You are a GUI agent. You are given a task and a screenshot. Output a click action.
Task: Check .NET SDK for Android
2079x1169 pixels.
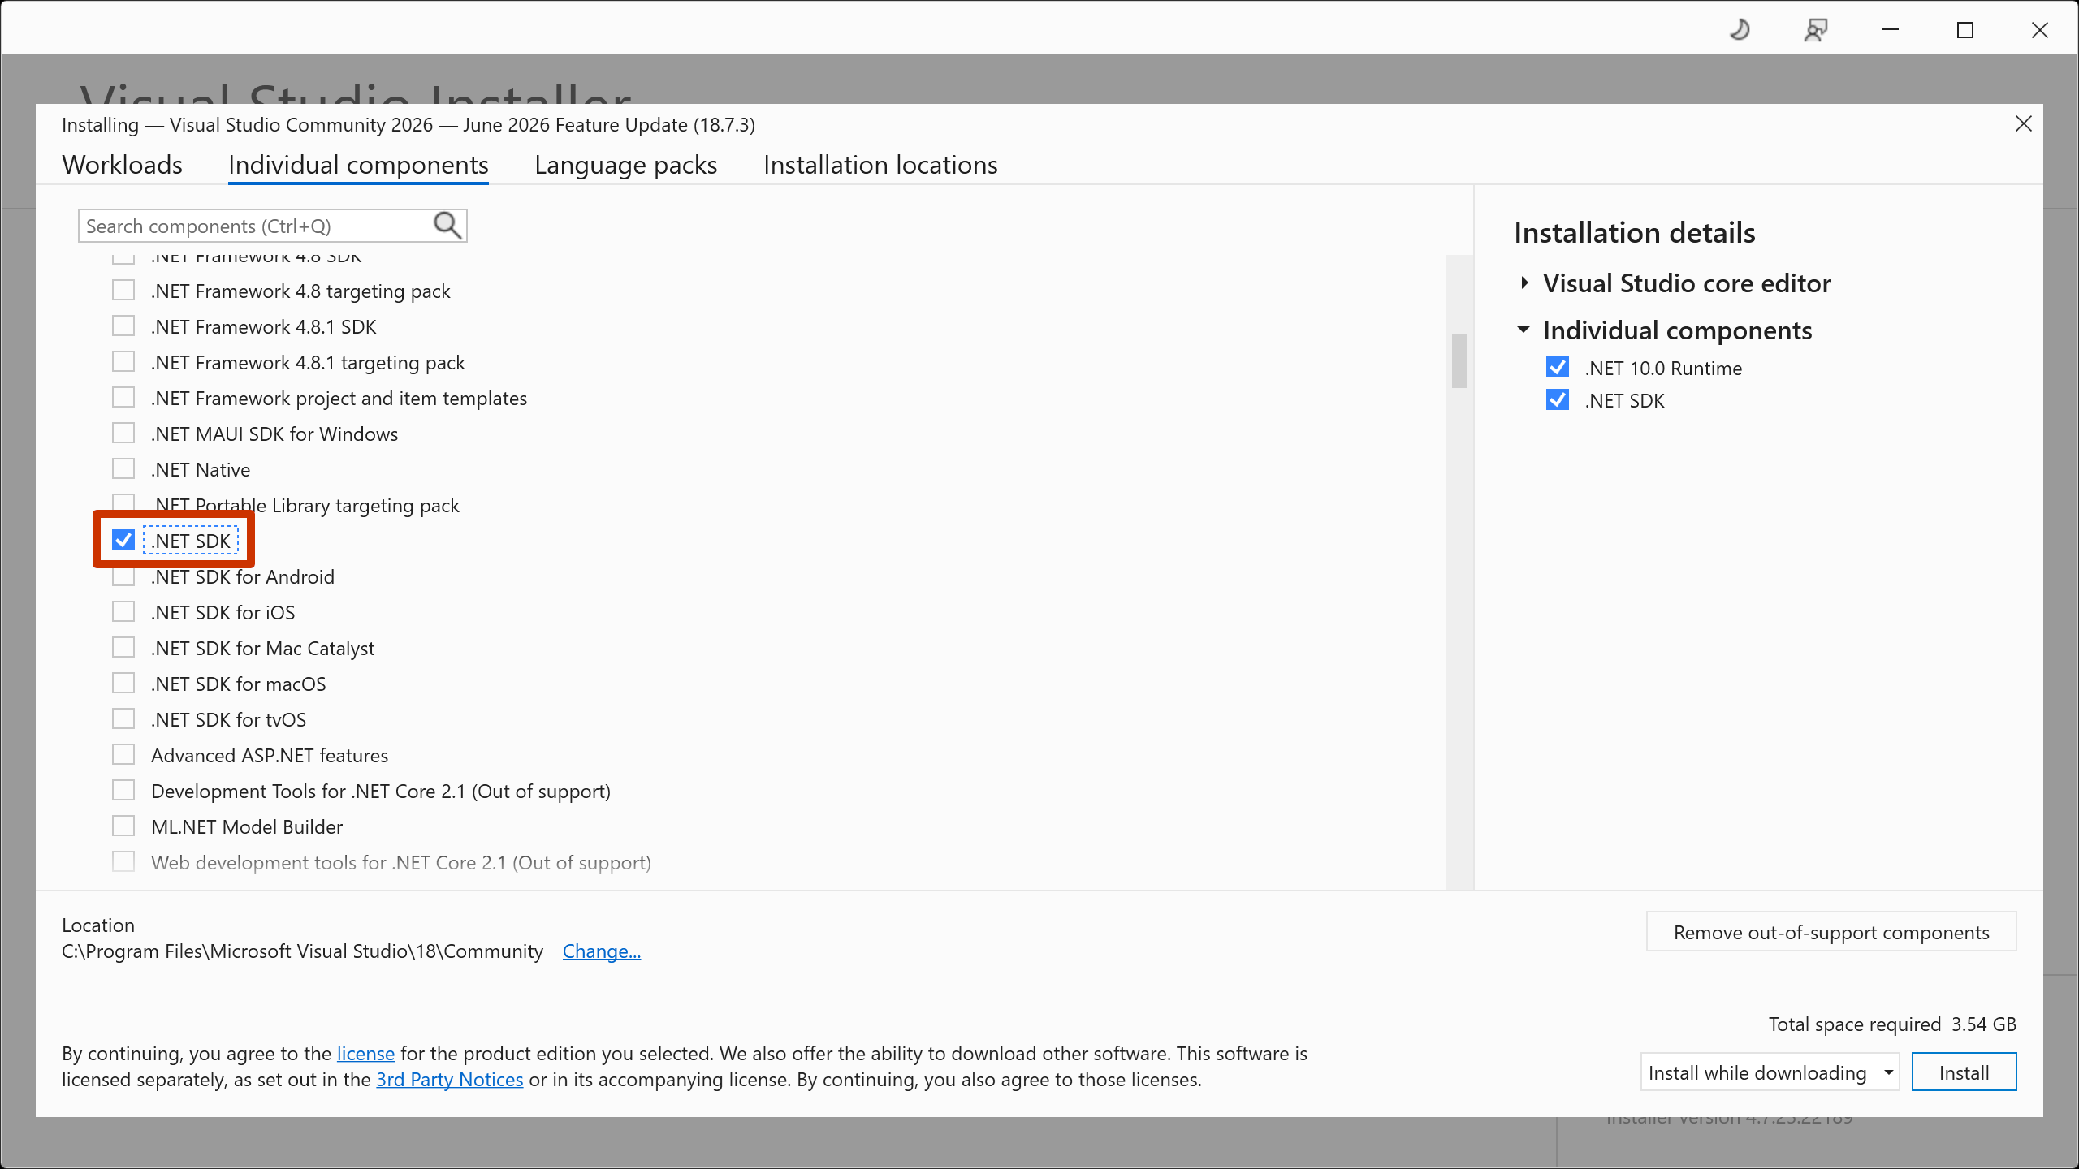[x=123, y=576]
